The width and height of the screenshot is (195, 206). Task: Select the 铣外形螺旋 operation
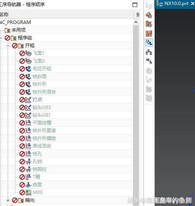[44, 138]
